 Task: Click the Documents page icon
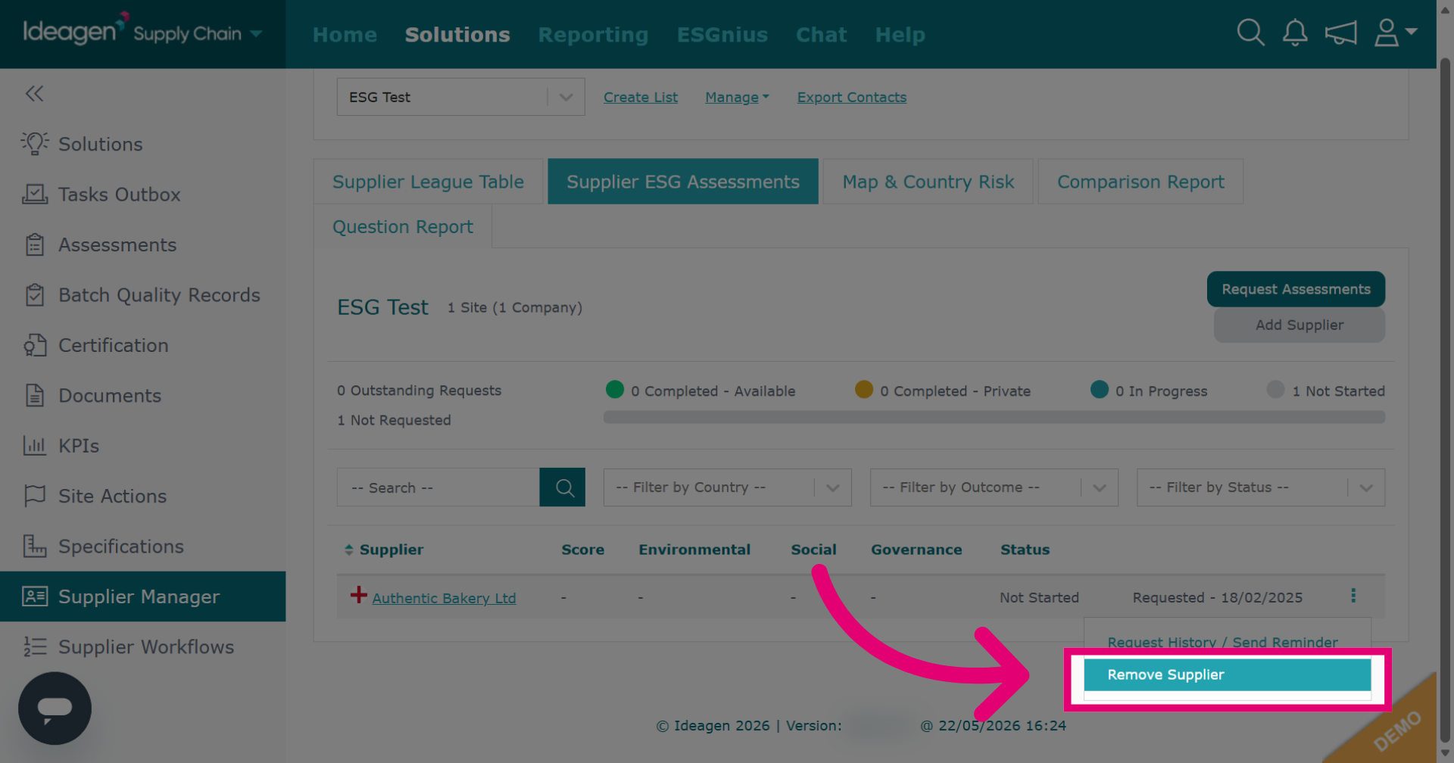point(35,395)
